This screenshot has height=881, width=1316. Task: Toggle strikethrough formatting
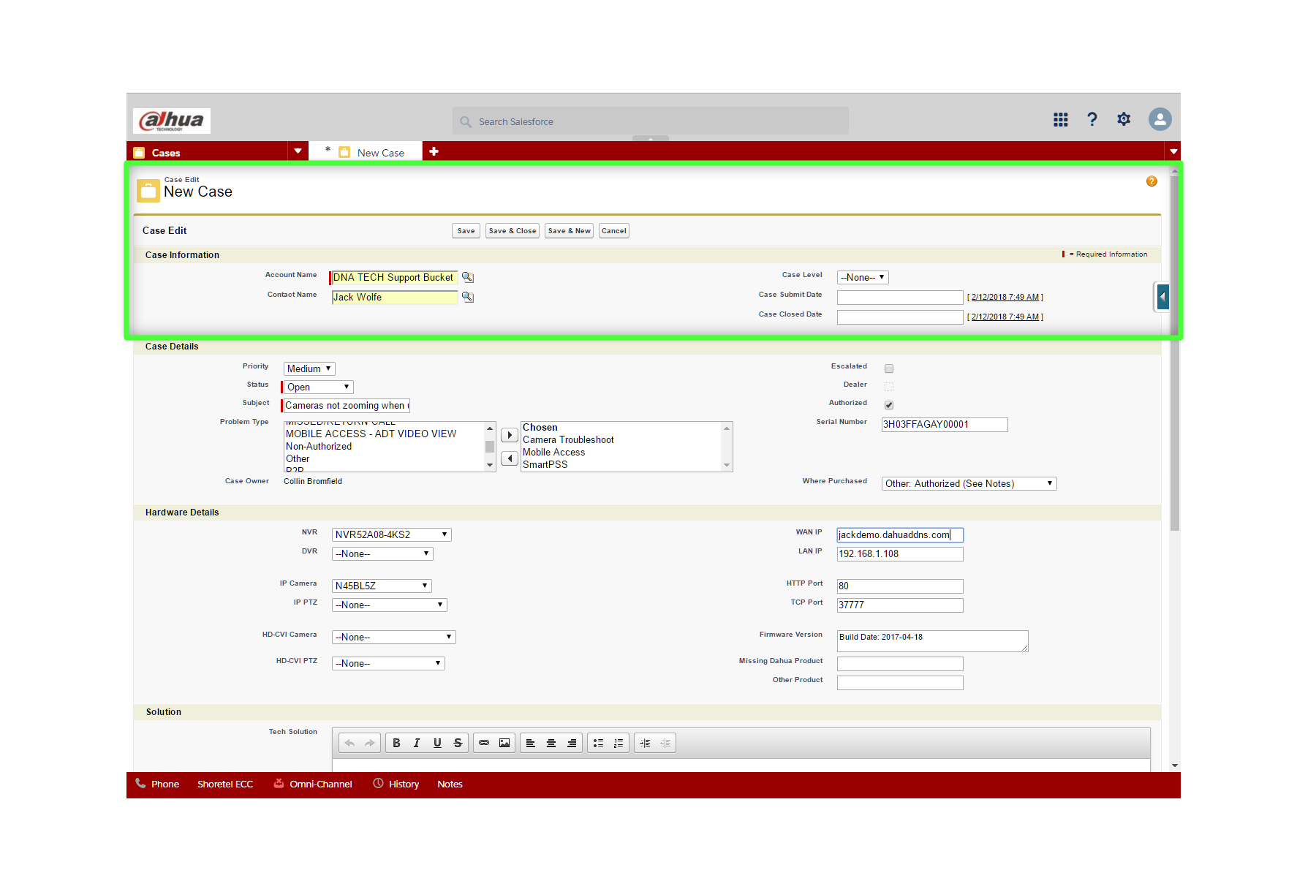pos(458,743)
